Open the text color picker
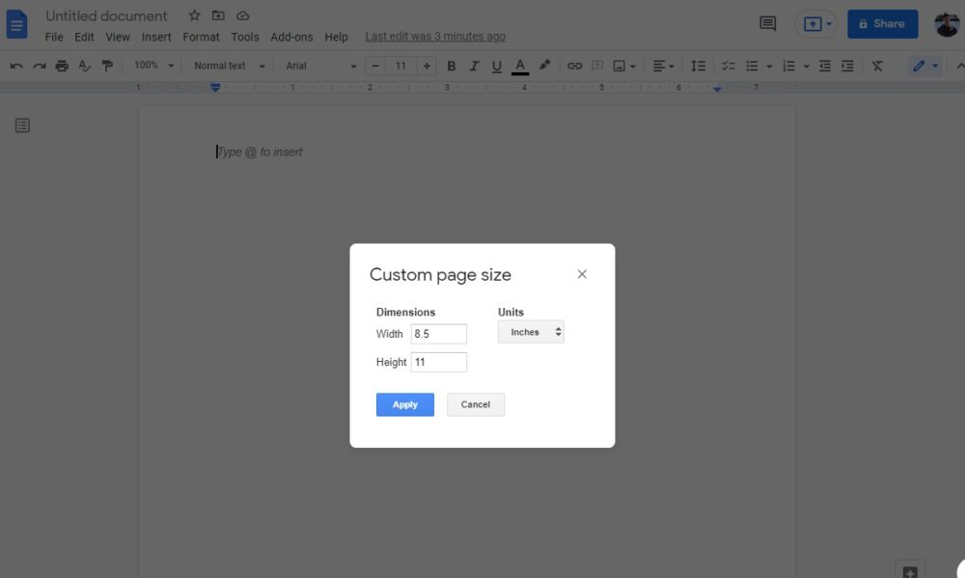The width and height of the screenshot is (965, 578). (519, 66)
